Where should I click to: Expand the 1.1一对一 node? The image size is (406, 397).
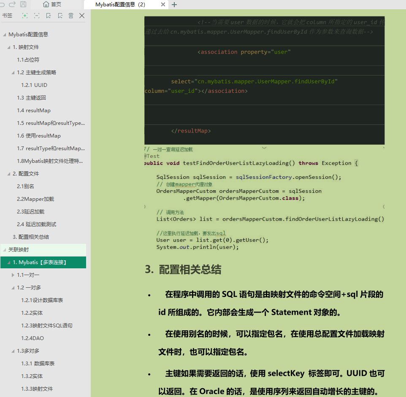[x=13, y=275]
